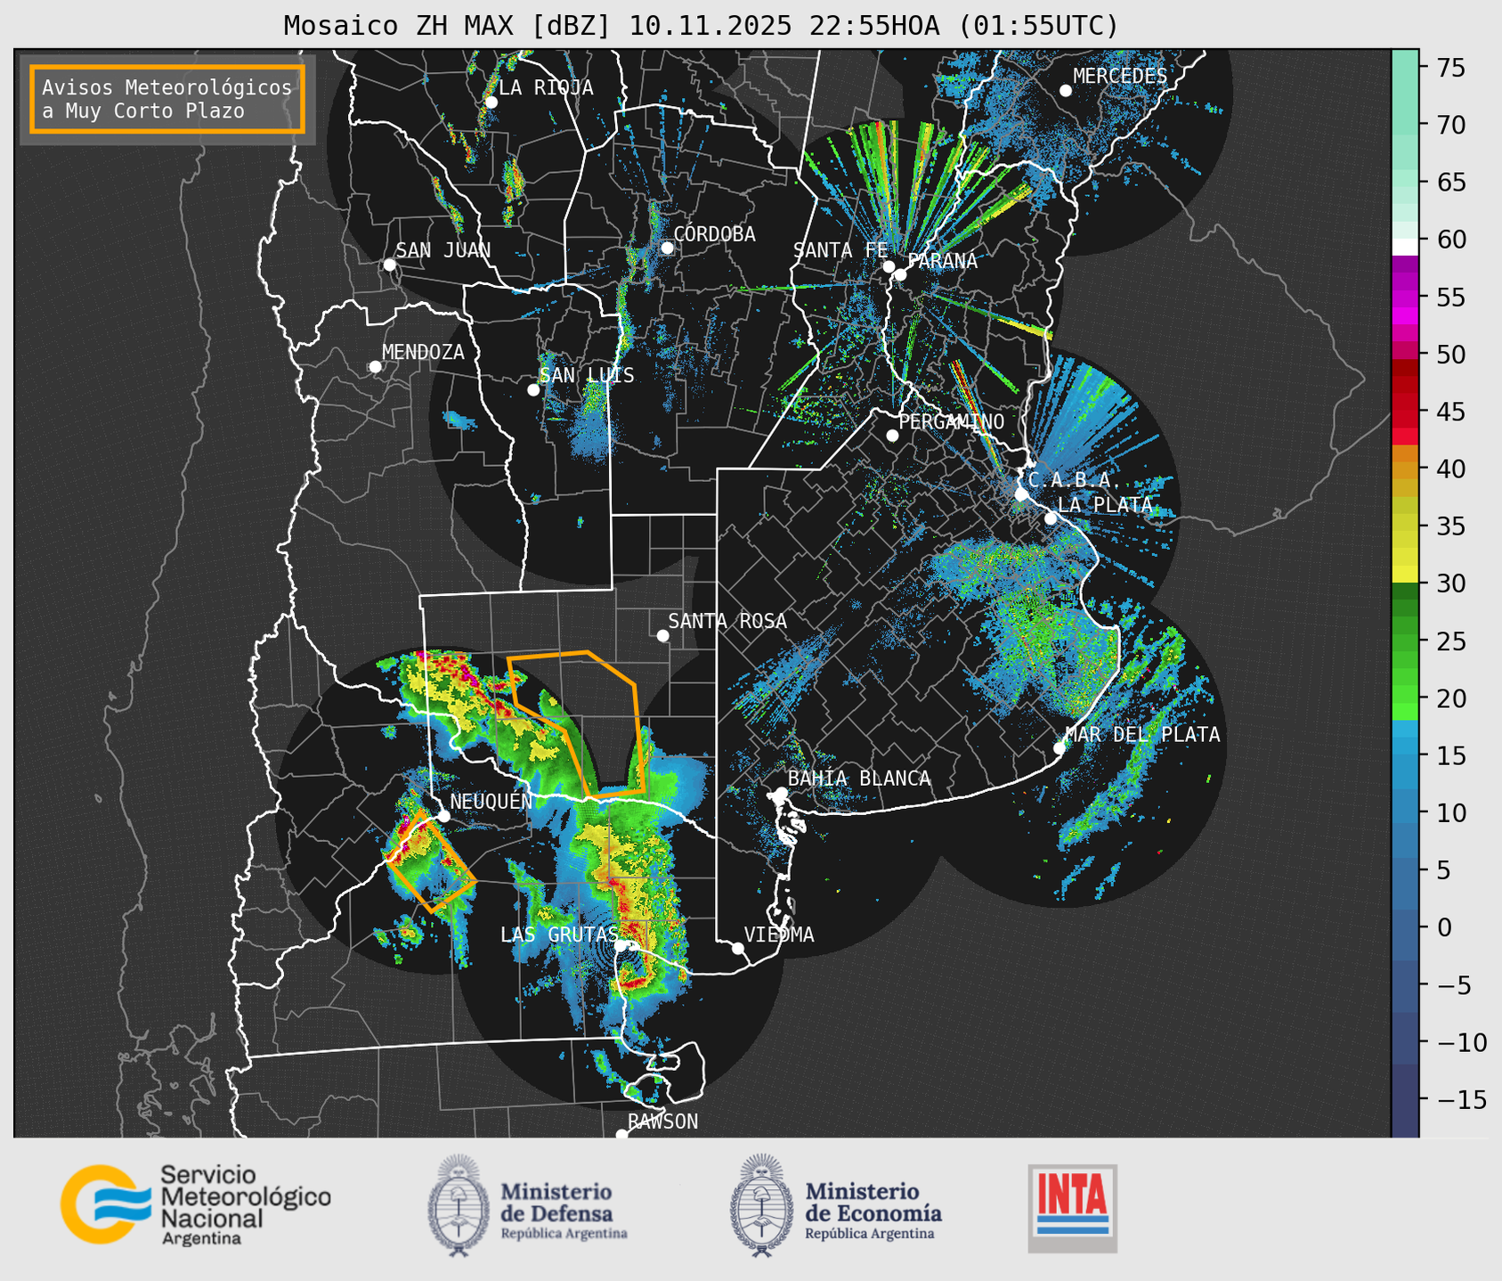Click the Rawson city marker dot

(x=621, y=1135)
